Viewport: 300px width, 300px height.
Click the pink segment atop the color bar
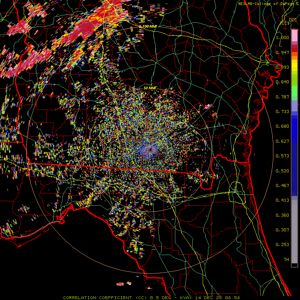[x=294, y=35]
